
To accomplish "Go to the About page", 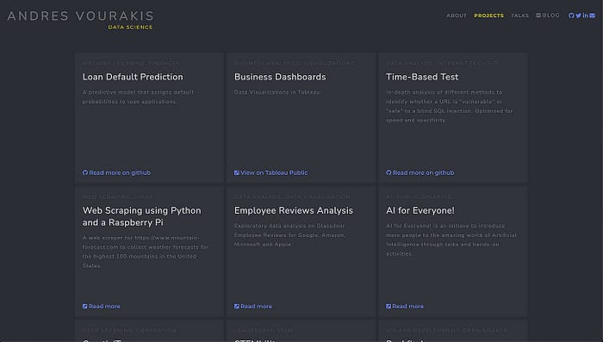I will click(x=457, y=16).
